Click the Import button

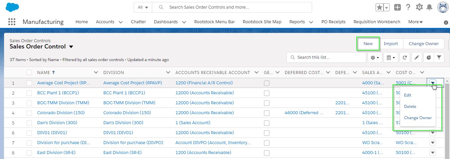tap(391, 43)
